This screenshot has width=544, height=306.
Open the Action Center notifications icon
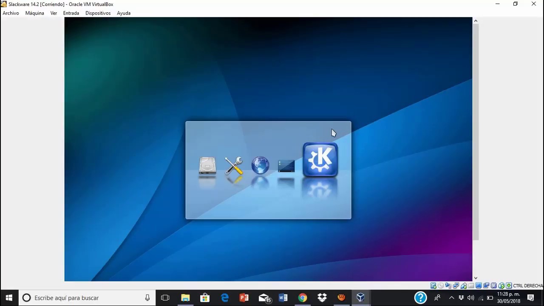[x=531, y=298]
